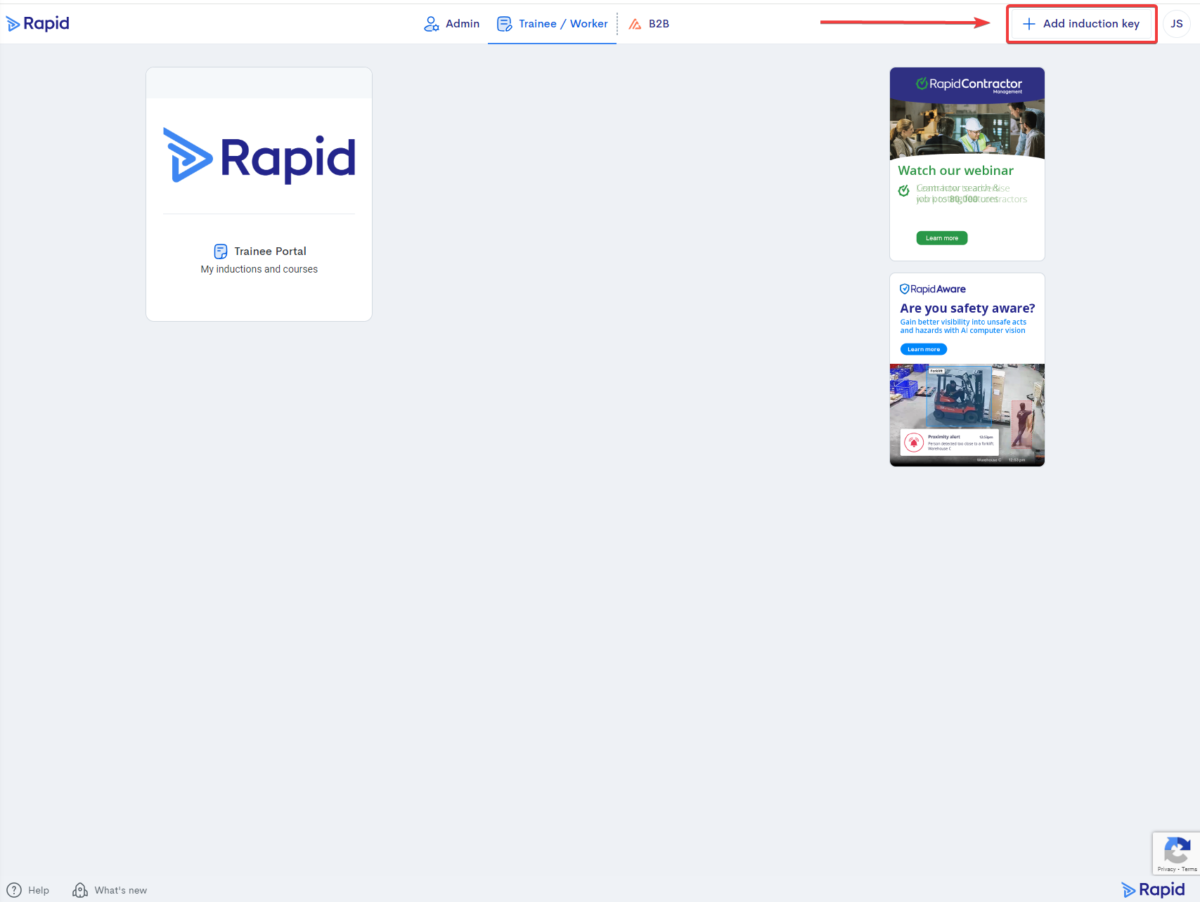Click the Proximity alert bell icon
Screen dimensions: 1200x902
click(914, 443)
